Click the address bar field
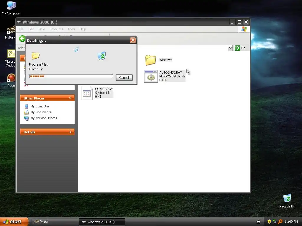 (x=182, y=48)
